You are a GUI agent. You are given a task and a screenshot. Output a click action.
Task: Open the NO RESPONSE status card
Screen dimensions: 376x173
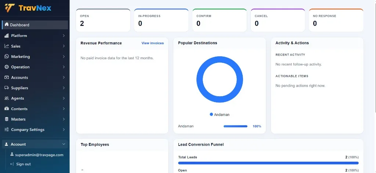coord(336,20)
